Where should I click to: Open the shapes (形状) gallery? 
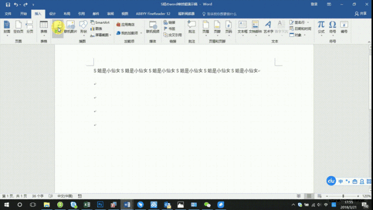coord(83,28)
